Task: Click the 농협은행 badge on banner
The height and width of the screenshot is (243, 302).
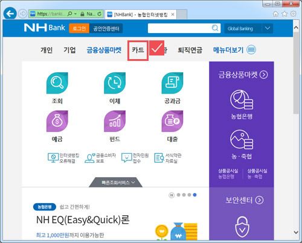Action: click(45, 207)
